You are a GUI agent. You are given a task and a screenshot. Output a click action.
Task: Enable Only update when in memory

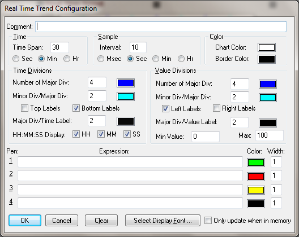click(208, 221)
